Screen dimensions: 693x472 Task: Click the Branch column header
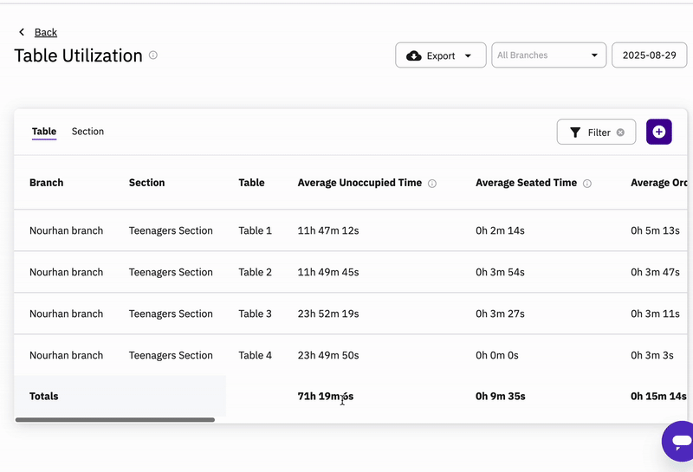[46, 183]
